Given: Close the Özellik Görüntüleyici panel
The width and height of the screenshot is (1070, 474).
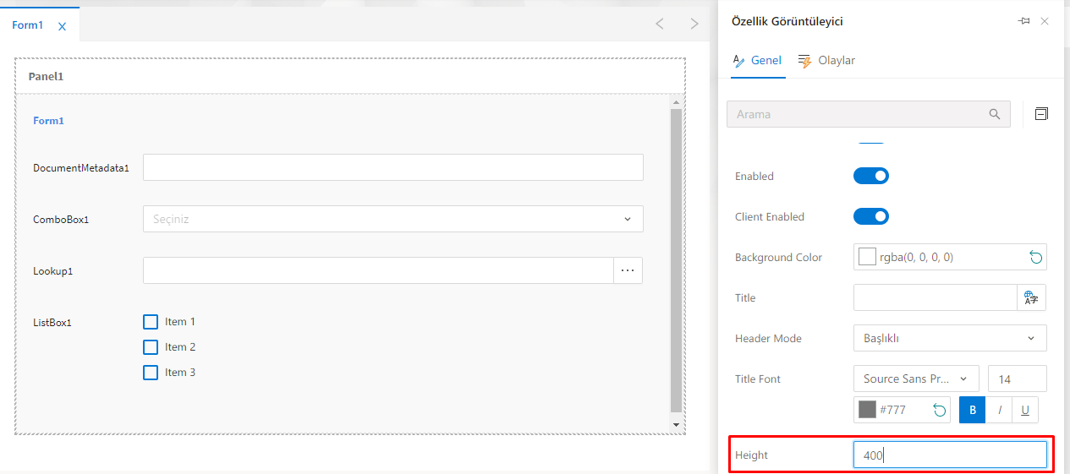Looking at the screenshot, I should click(1045, 21).
